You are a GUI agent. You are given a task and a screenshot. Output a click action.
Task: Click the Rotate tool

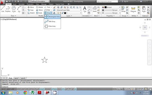coord(39,7)
